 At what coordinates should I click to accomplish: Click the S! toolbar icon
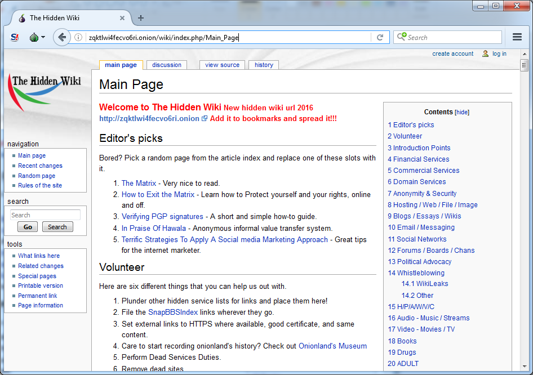pyautogui.click(x=15, y=37)
